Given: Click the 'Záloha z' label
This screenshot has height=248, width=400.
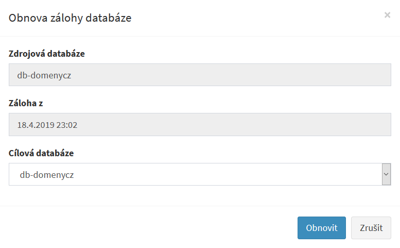Looking at the screenshot, I should tap(26, 103).
